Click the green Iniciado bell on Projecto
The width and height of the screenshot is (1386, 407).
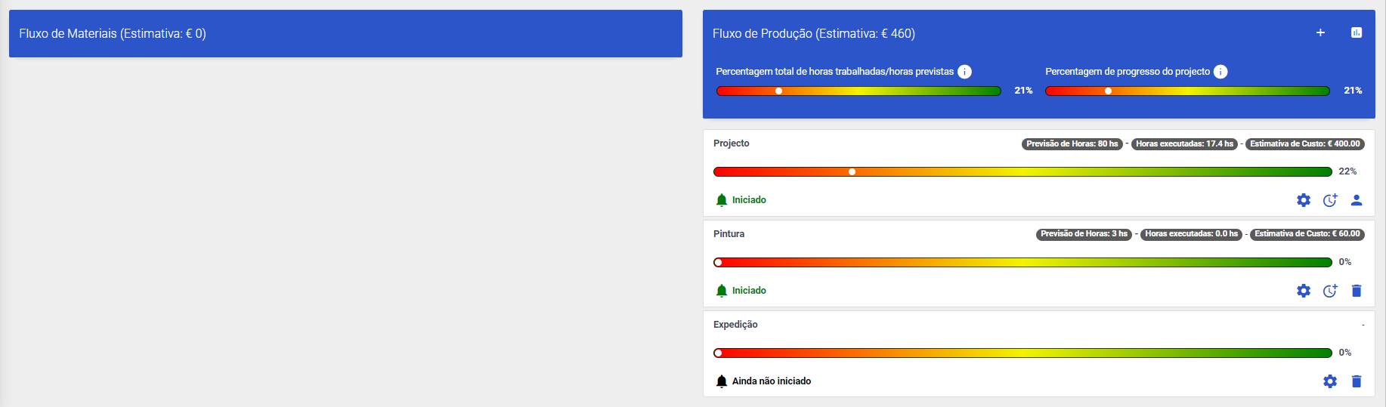[722, 200]
